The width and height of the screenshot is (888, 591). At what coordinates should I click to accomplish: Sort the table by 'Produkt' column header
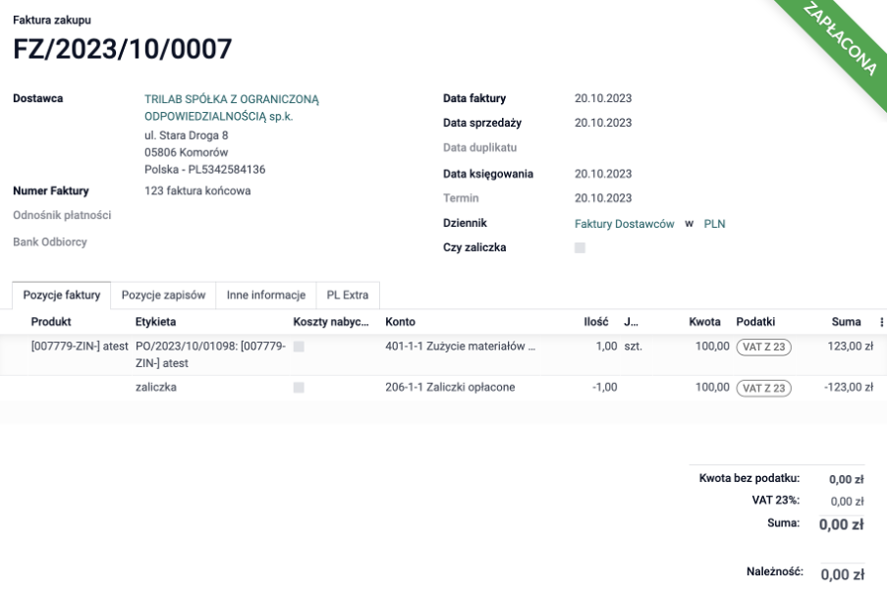(x=51, y=322)
